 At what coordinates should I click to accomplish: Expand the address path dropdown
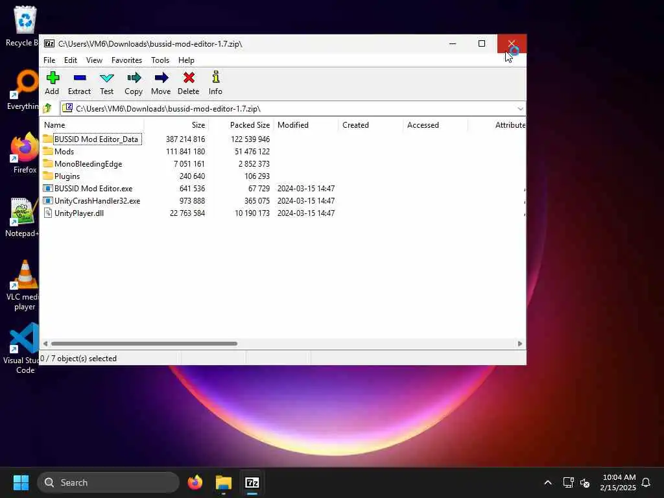click(x=520, y=109)
